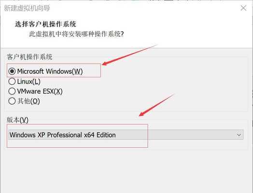
Task: Click the 新建虚拟机向导 title bar text
Action: tap(27, 8)
